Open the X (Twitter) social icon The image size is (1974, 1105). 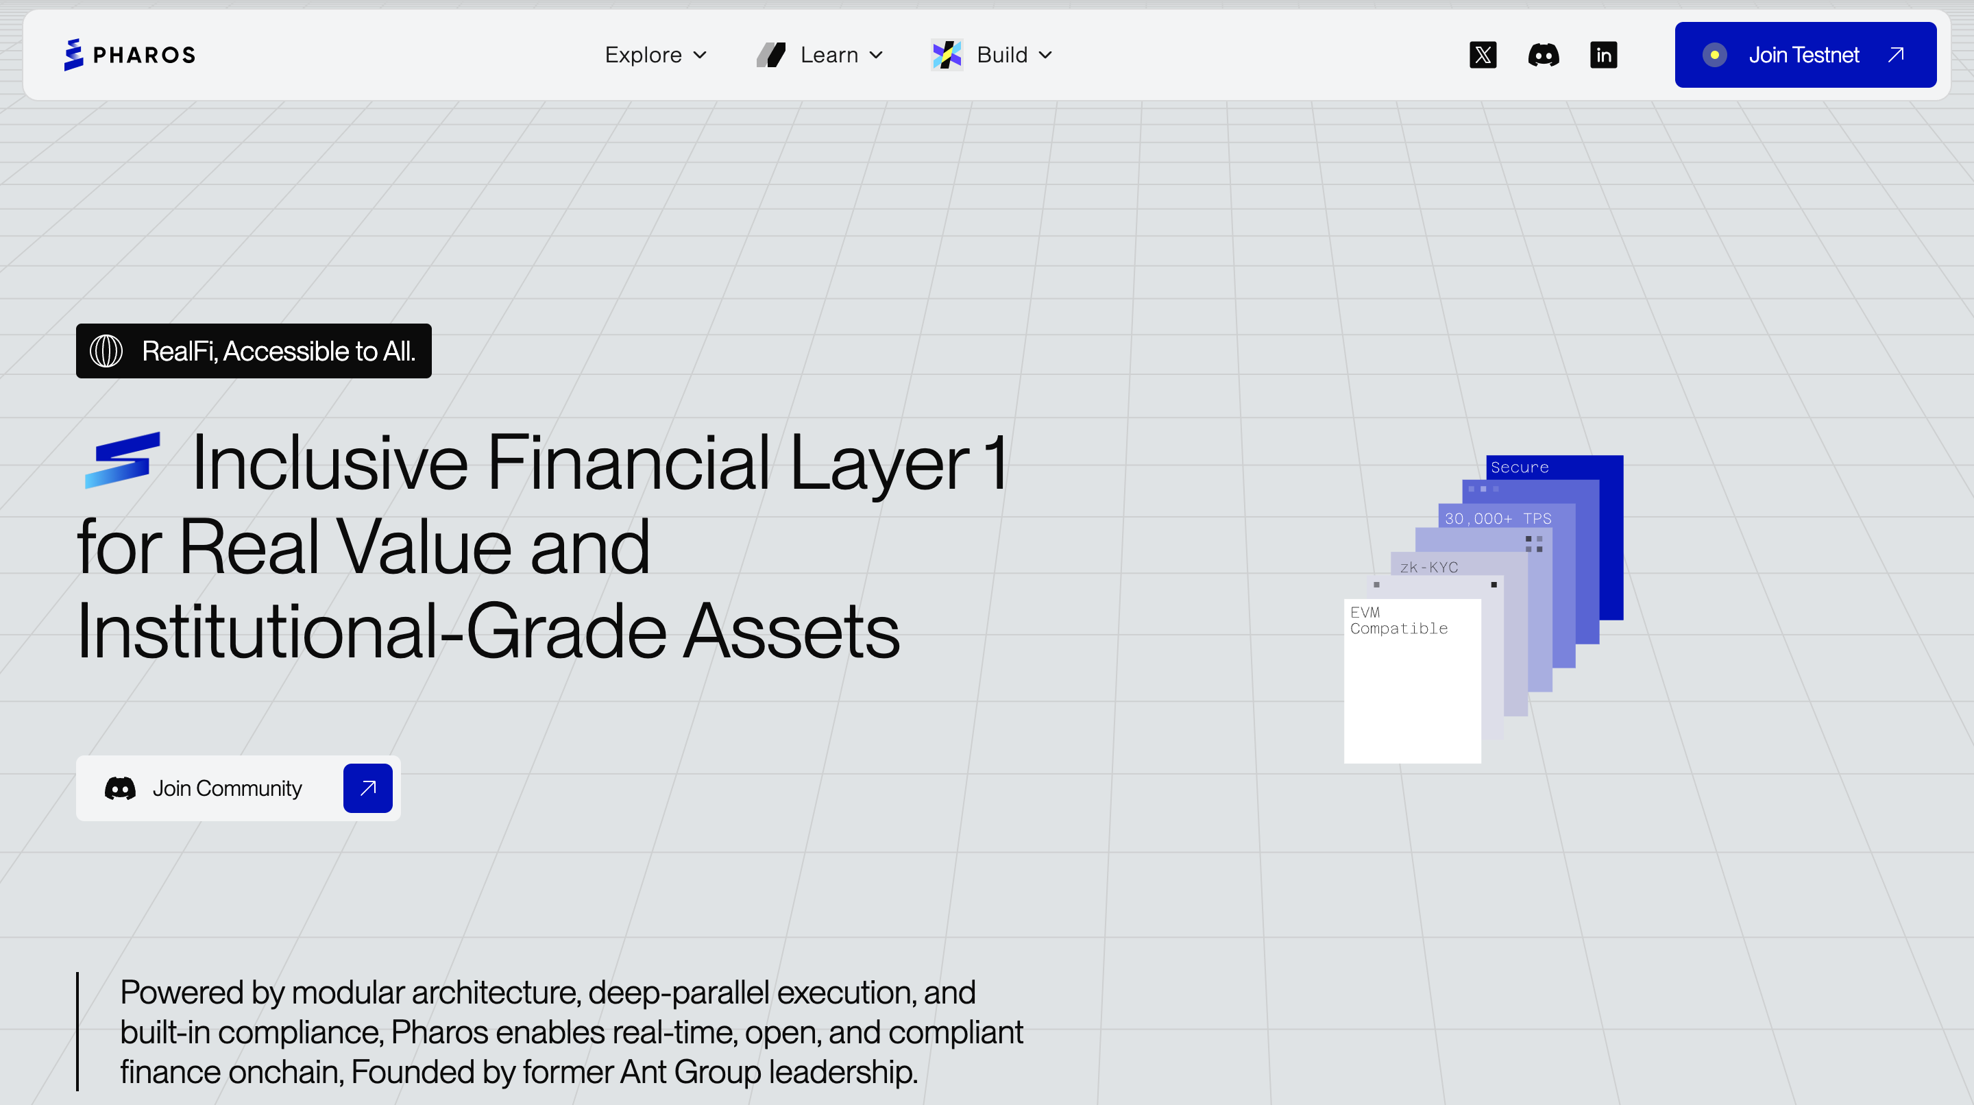click(x=1483, y=55)
